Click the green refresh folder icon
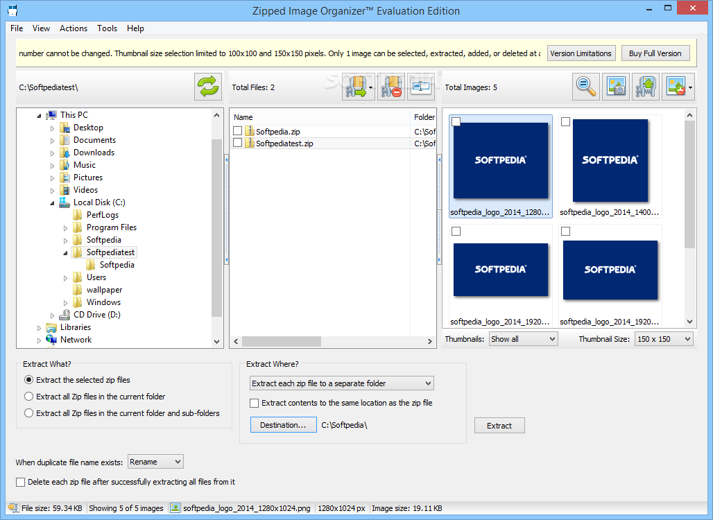The height and width of the screenshot is (520, 713). click(208, 87)
